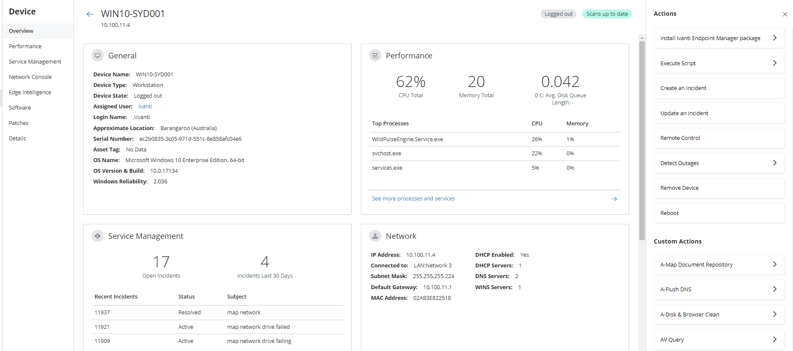
Task: Go back using the arrow beside WIN10-SYD001
Action: click(x=90, y=14)
